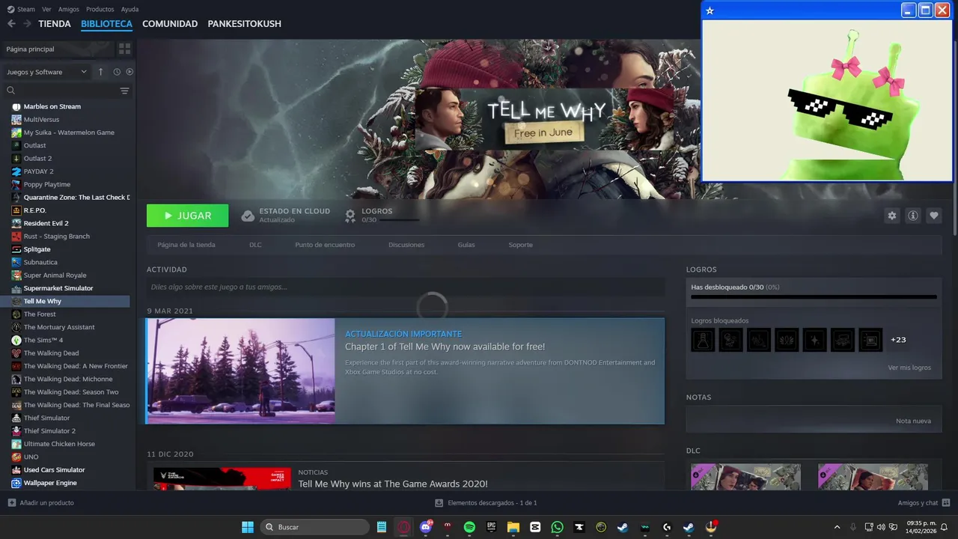
Task: Open the PANKESITOKUSH profile section
Action: [245, 24]
